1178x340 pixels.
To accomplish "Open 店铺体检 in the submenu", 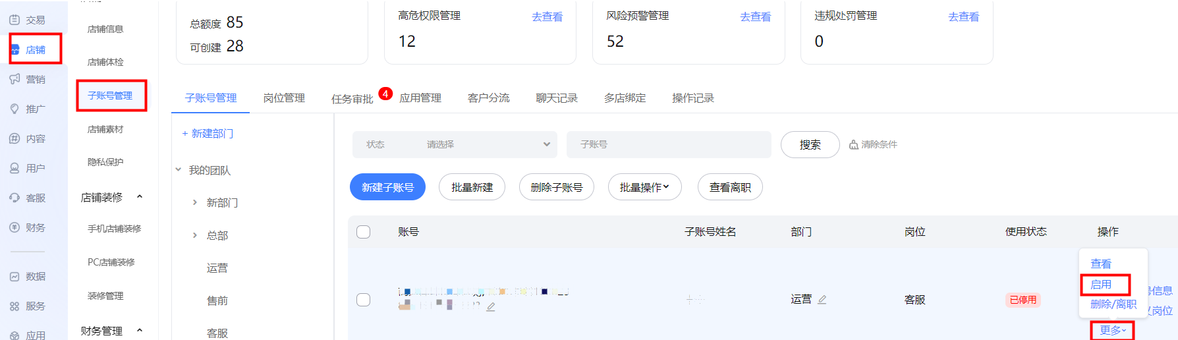I will pos(105,62).
